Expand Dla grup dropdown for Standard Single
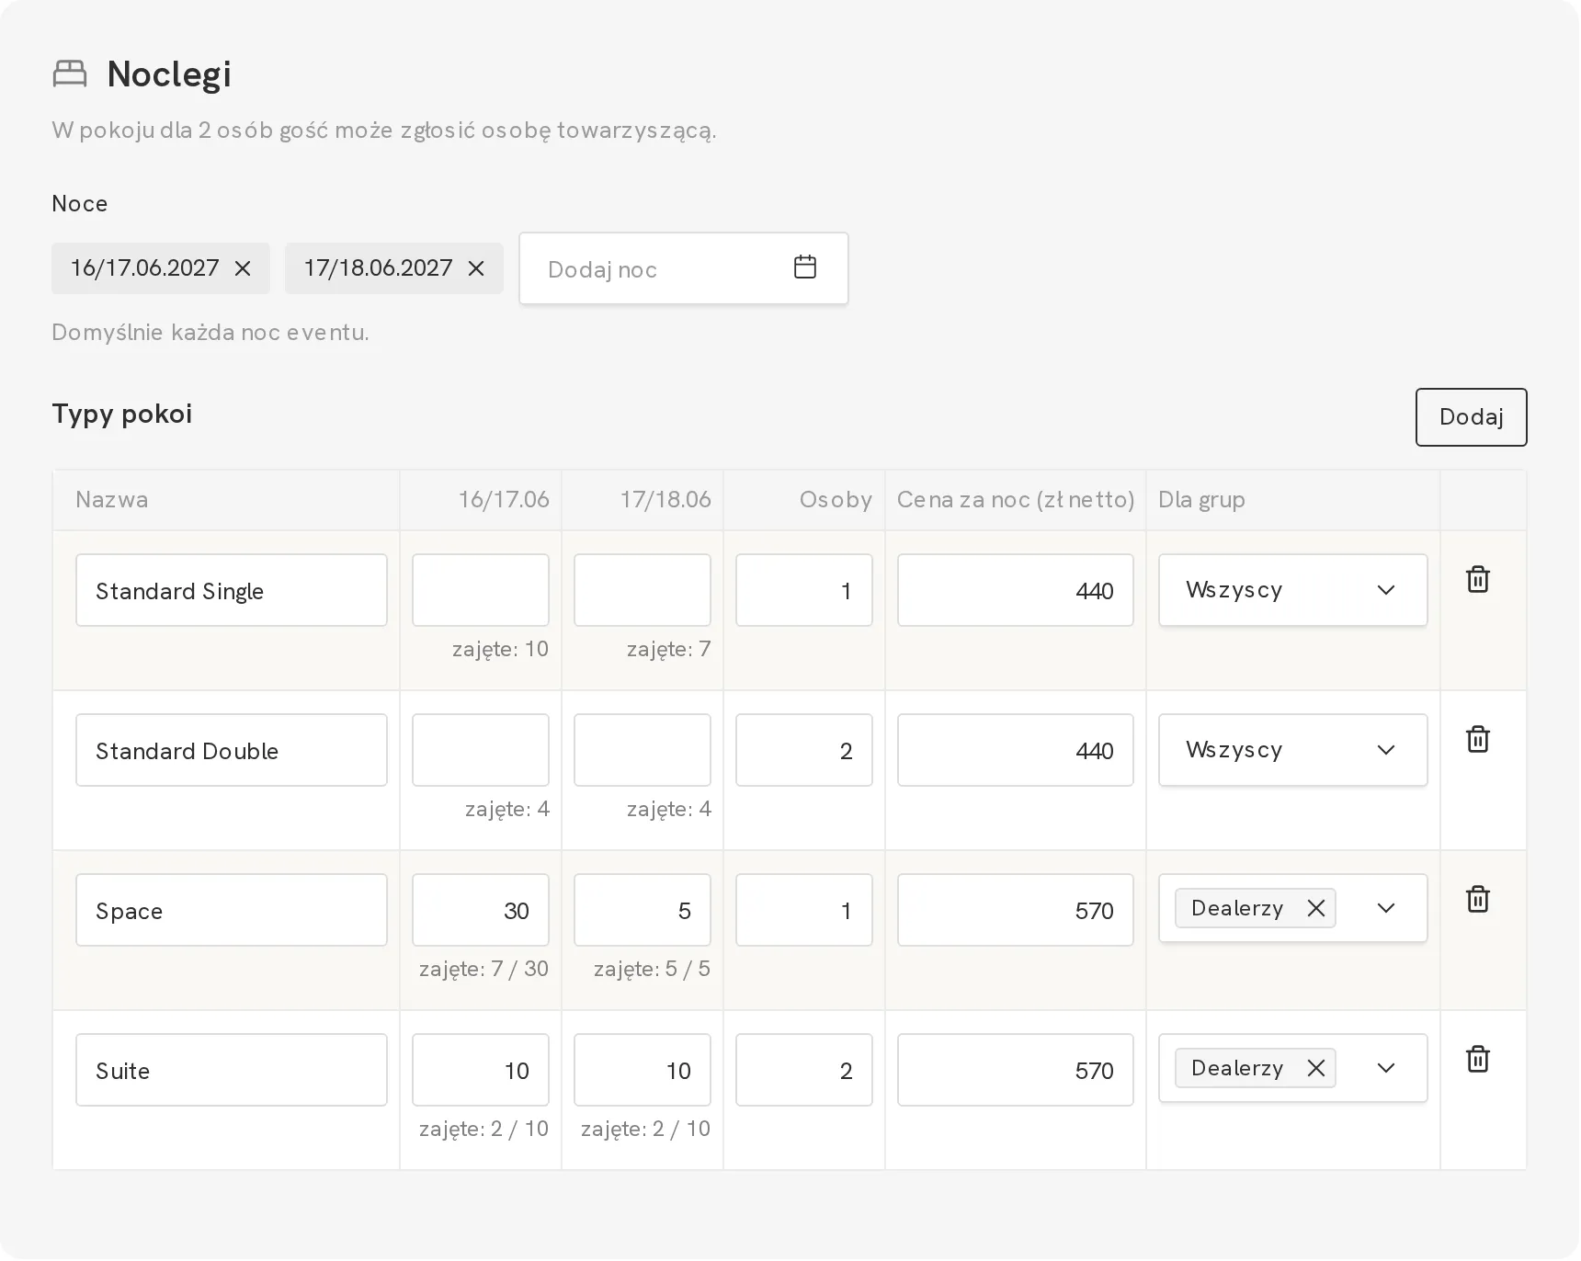 tap(1293, 590)
